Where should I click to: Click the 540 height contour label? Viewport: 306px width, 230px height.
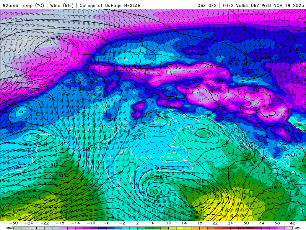coord(62,176)
